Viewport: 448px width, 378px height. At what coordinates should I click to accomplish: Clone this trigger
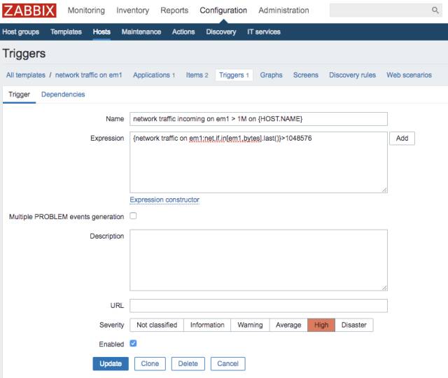[x=150, y=363]
